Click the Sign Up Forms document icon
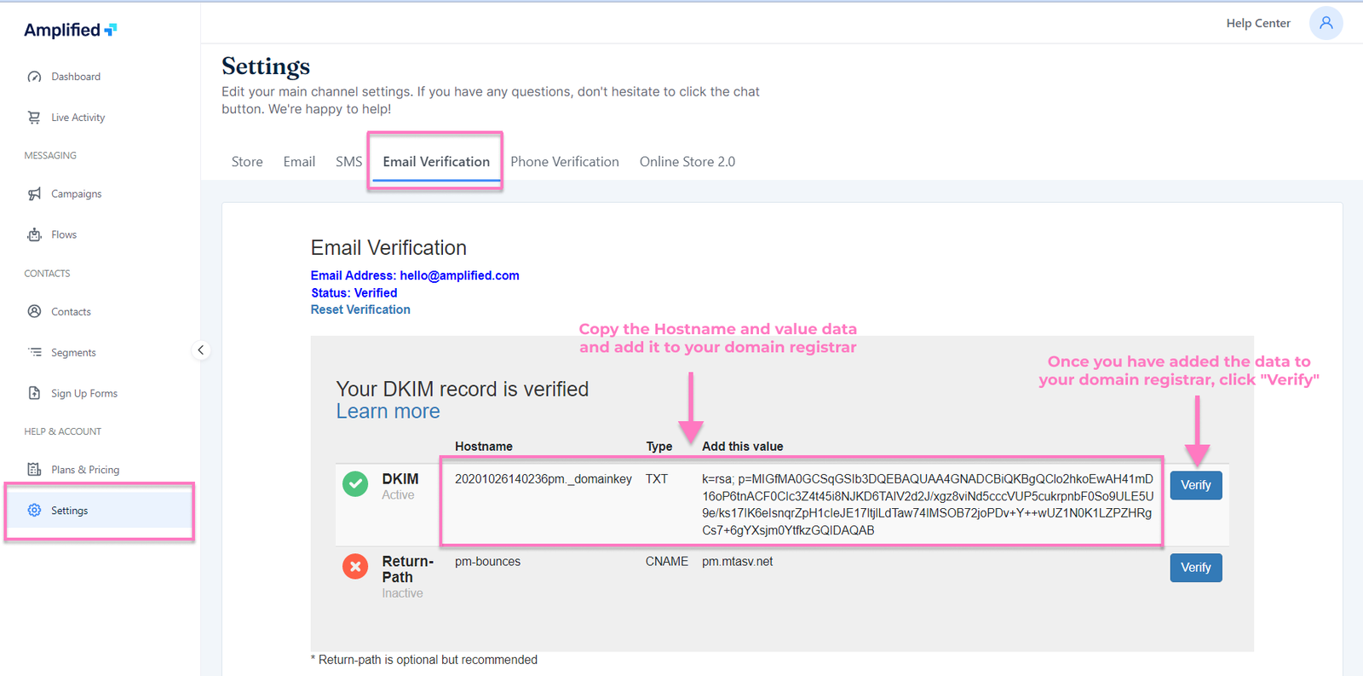 point(34,393)
